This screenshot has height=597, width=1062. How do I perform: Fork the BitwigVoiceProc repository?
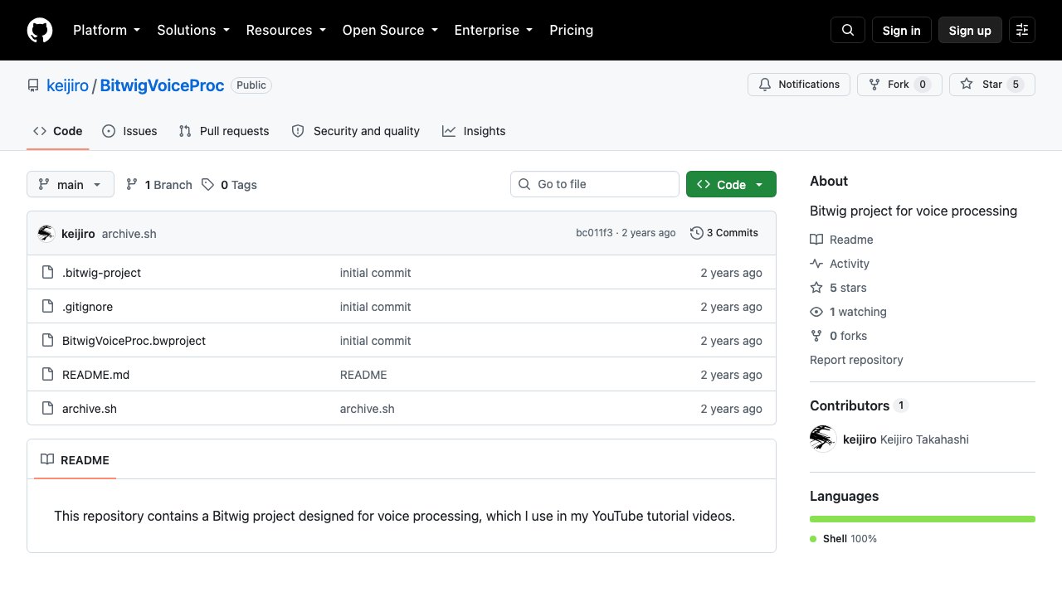899,85
